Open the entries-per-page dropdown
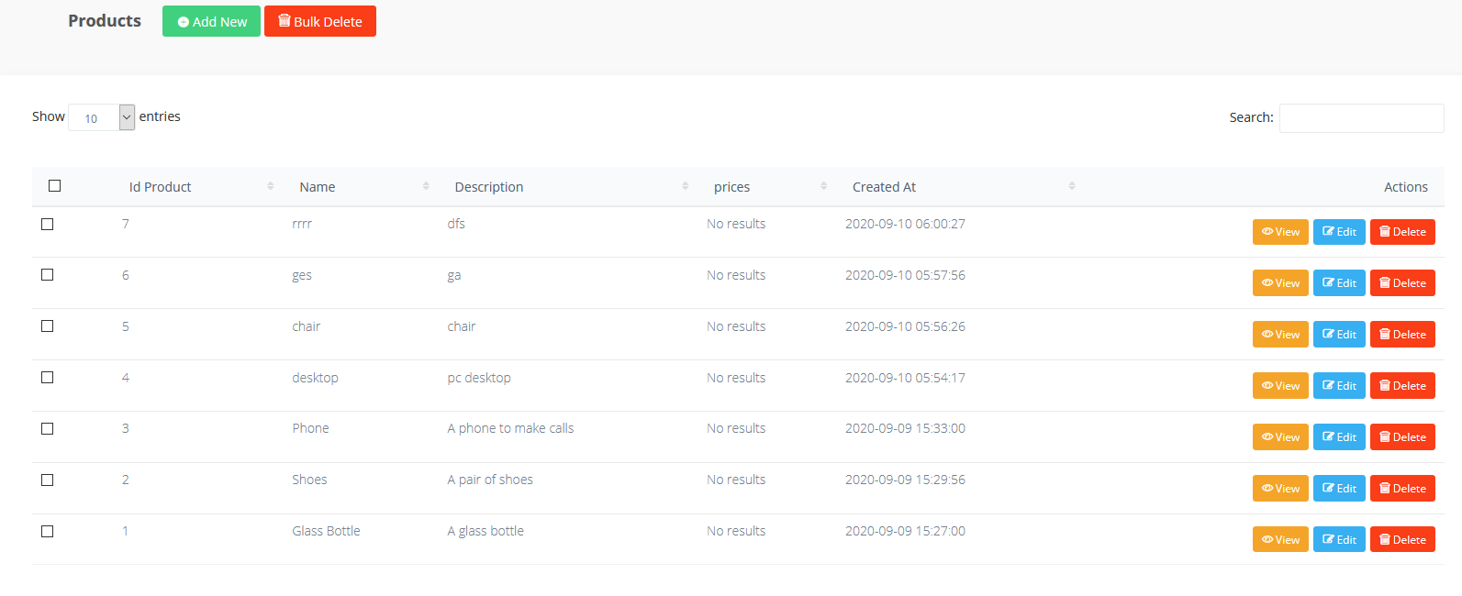This screenshot has height=596, width=1462. [102, 117]
